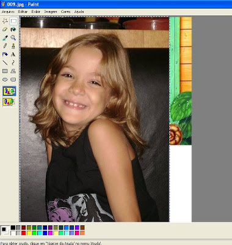Select the rectangular Select tool
Screen dimensions: 232x245
pyautogui.click(x=13, y=21)
